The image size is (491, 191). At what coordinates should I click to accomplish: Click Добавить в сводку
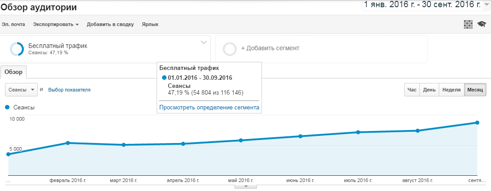110,24
